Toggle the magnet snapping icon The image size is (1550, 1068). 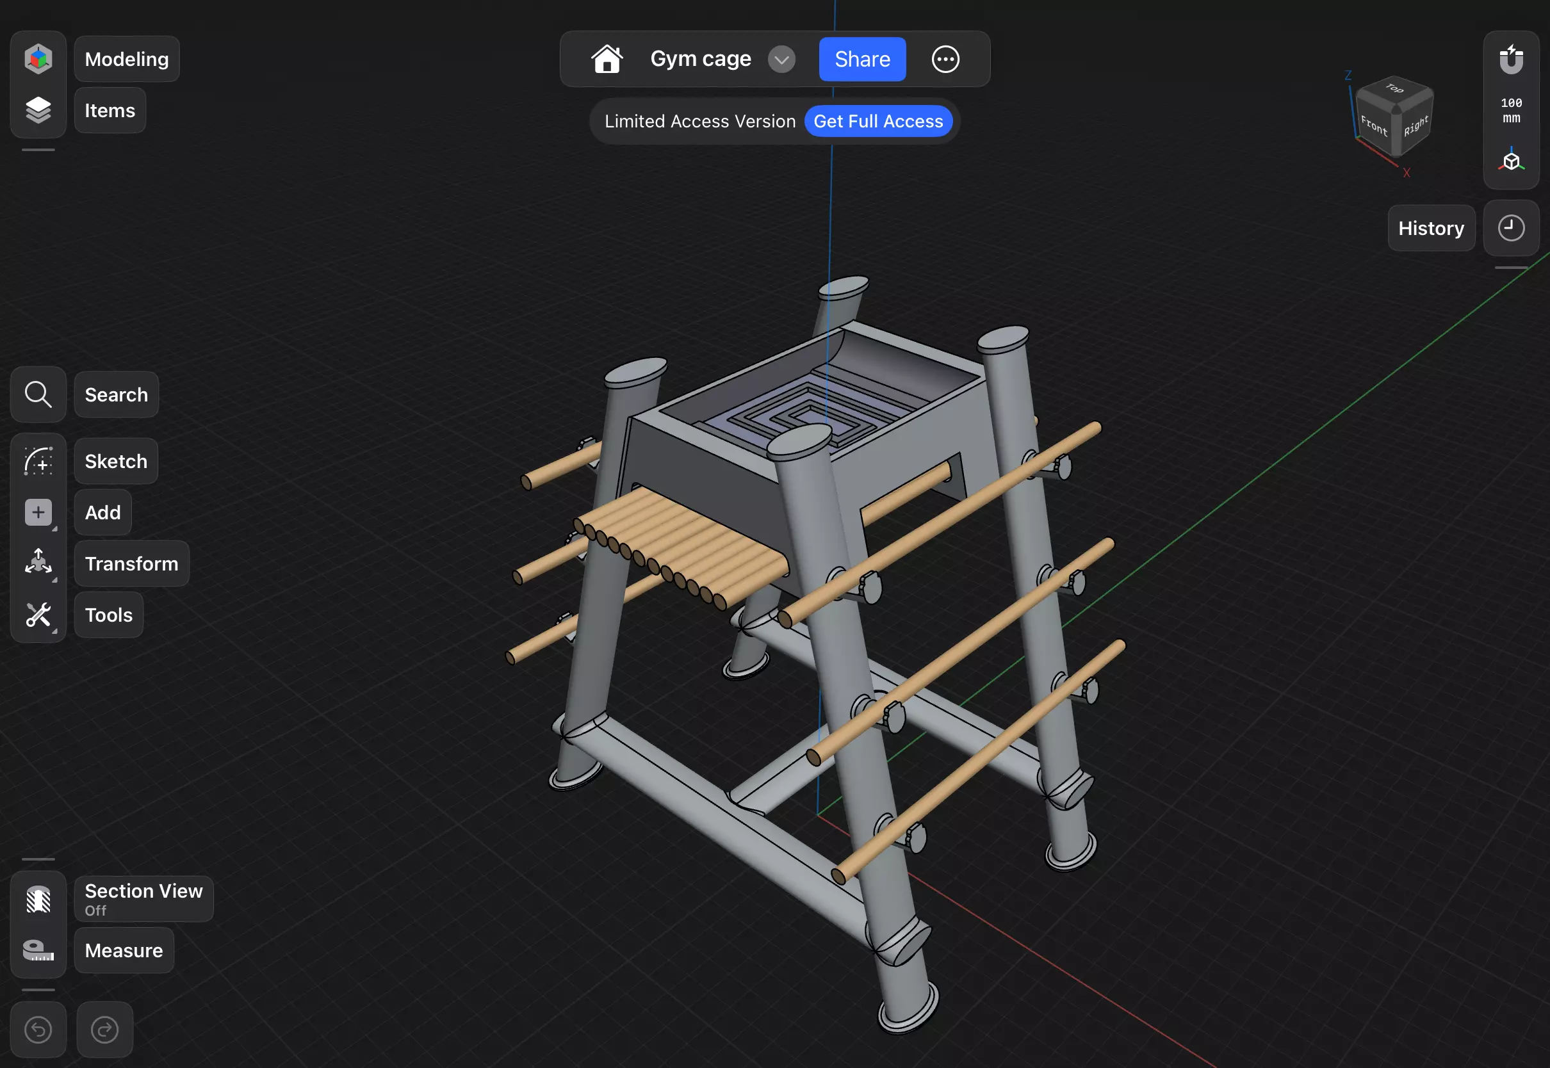(1510, 60)
